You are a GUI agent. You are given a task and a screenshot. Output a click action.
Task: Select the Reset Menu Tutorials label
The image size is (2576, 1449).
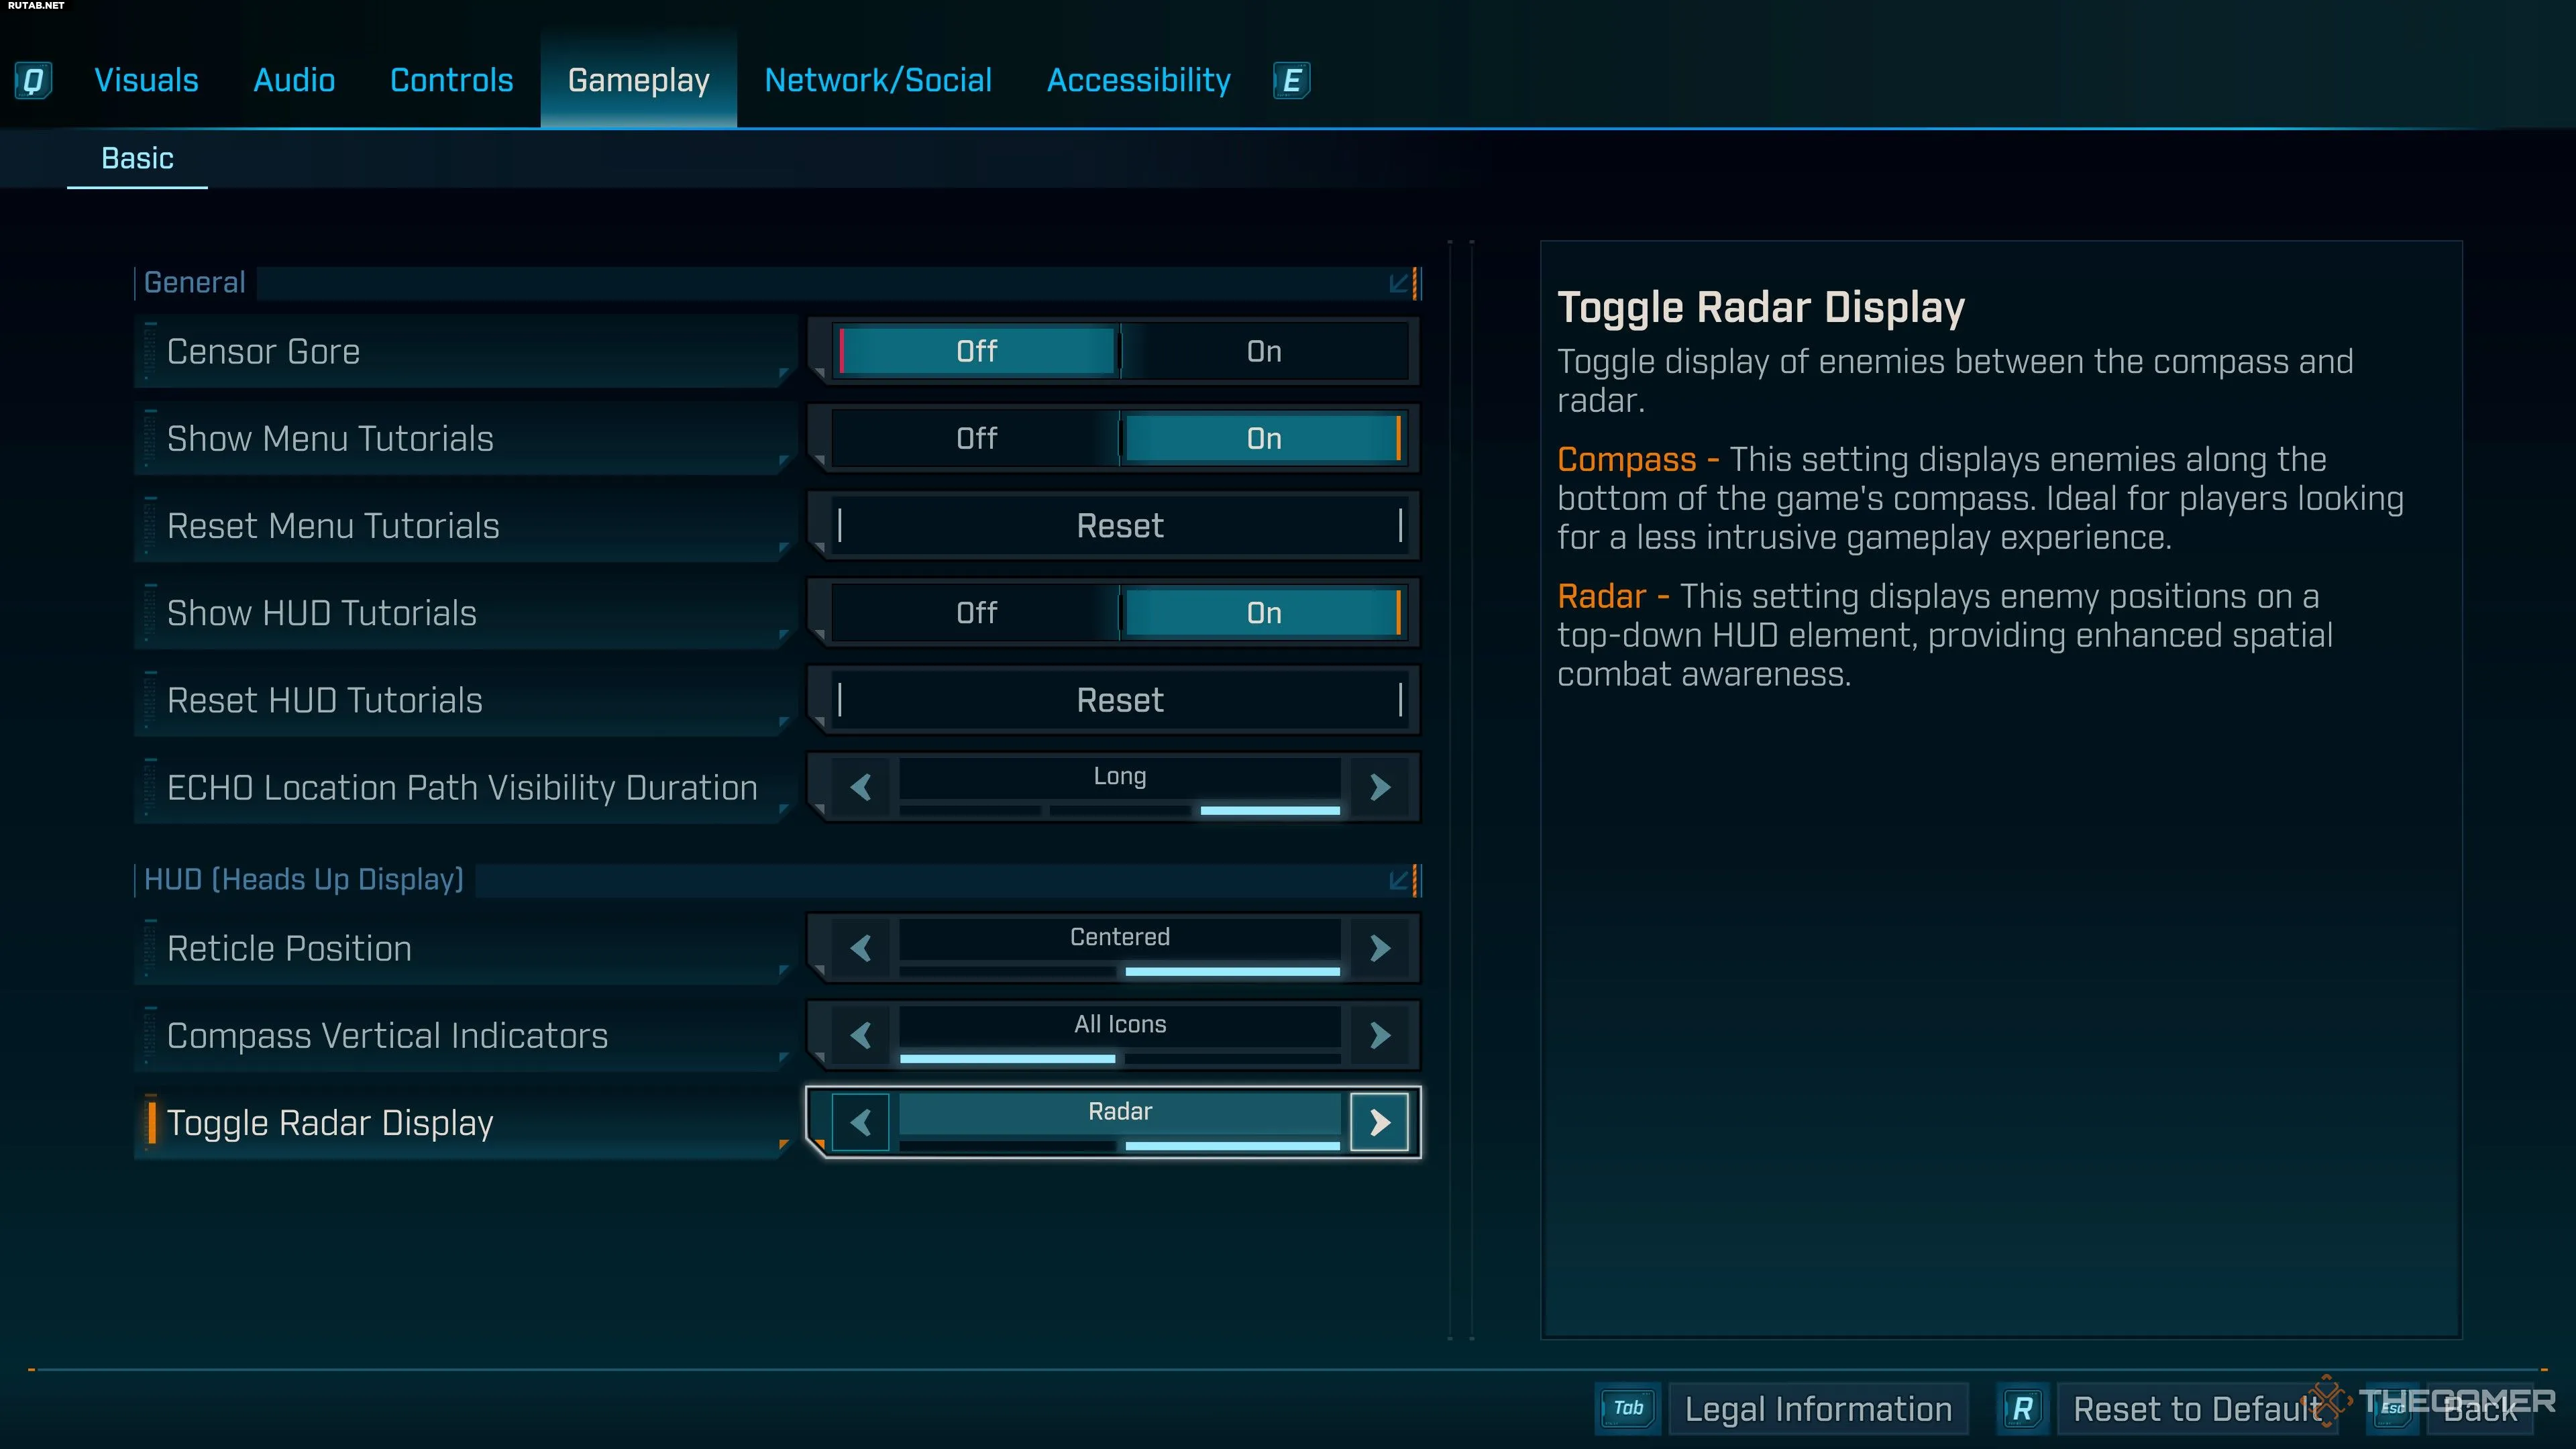click(333, 525)
